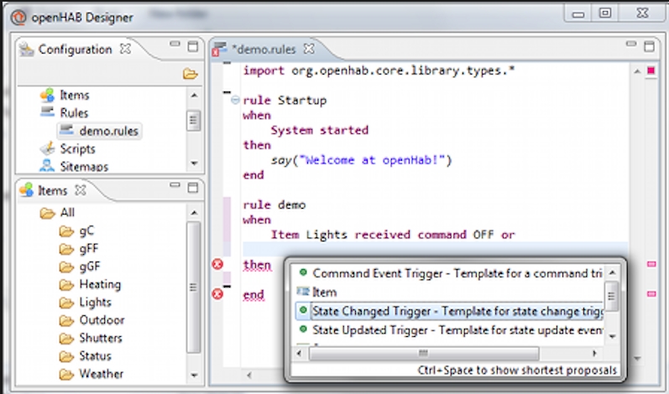Select the Outdoor group folder
The image size is (669, 394).
coord(102,320)
